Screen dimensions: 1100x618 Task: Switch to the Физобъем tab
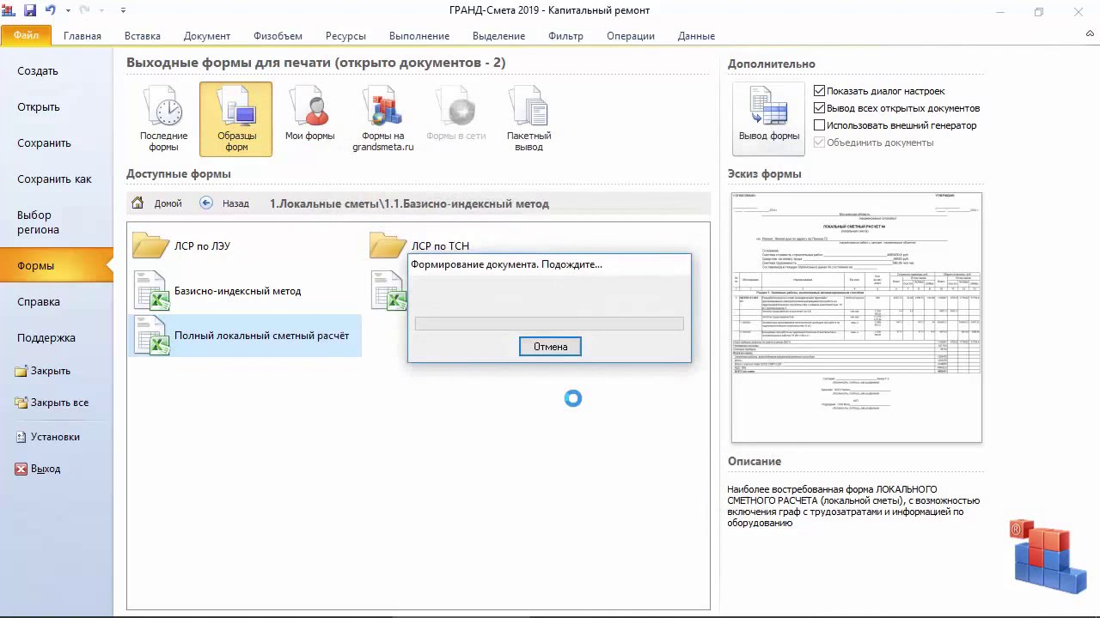pyautogui.click(x=278, y=36)
